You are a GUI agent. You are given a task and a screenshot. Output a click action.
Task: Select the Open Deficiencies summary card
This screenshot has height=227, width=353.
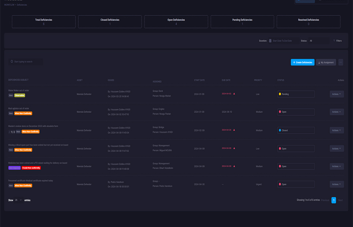176,22
